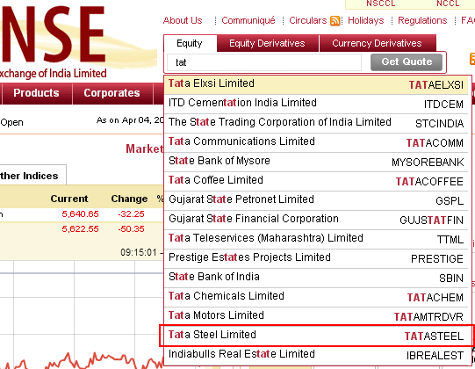Click the Circulars RSS feed icon
Viewport: 475px width, 369px height.
coord(335,21)
